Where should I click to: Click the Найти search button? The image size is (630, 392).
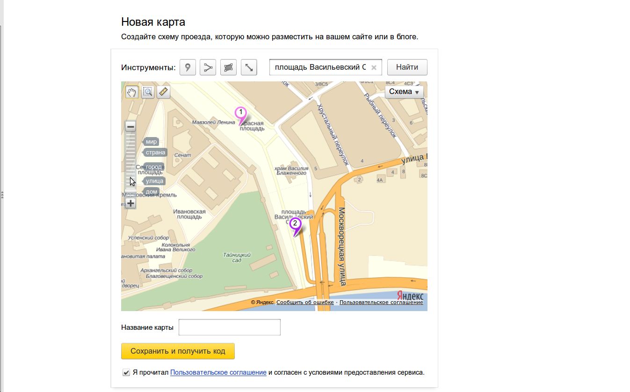click(407, 67)
